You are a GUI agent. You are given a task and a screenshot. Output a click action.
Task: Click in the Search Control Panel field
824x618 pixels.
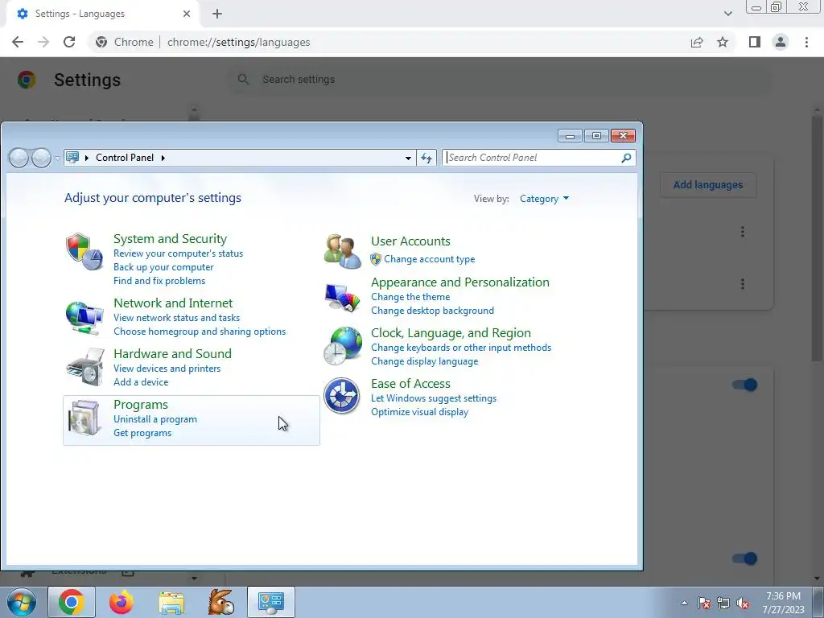tap(532, 158)
